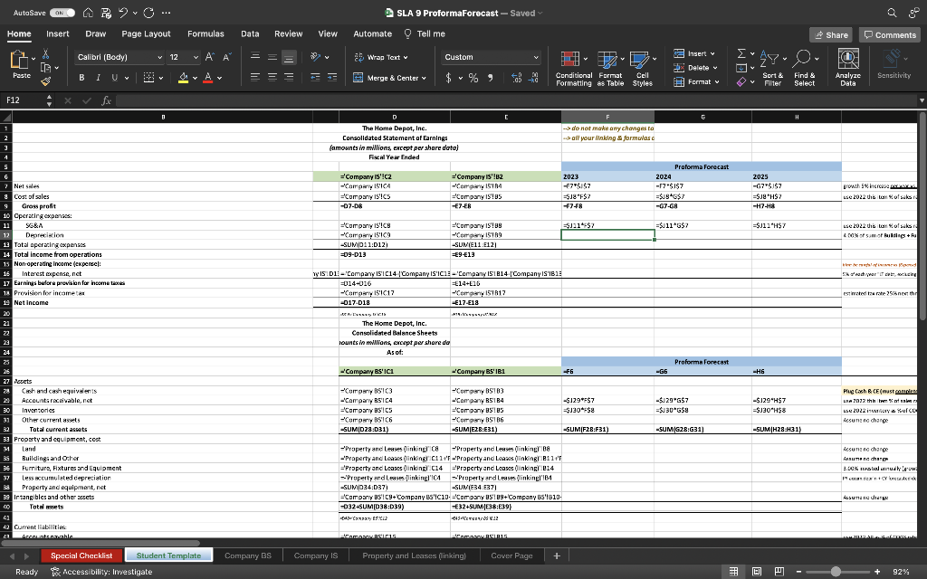Click the Save icon in title bar

(x=106, y=13)
